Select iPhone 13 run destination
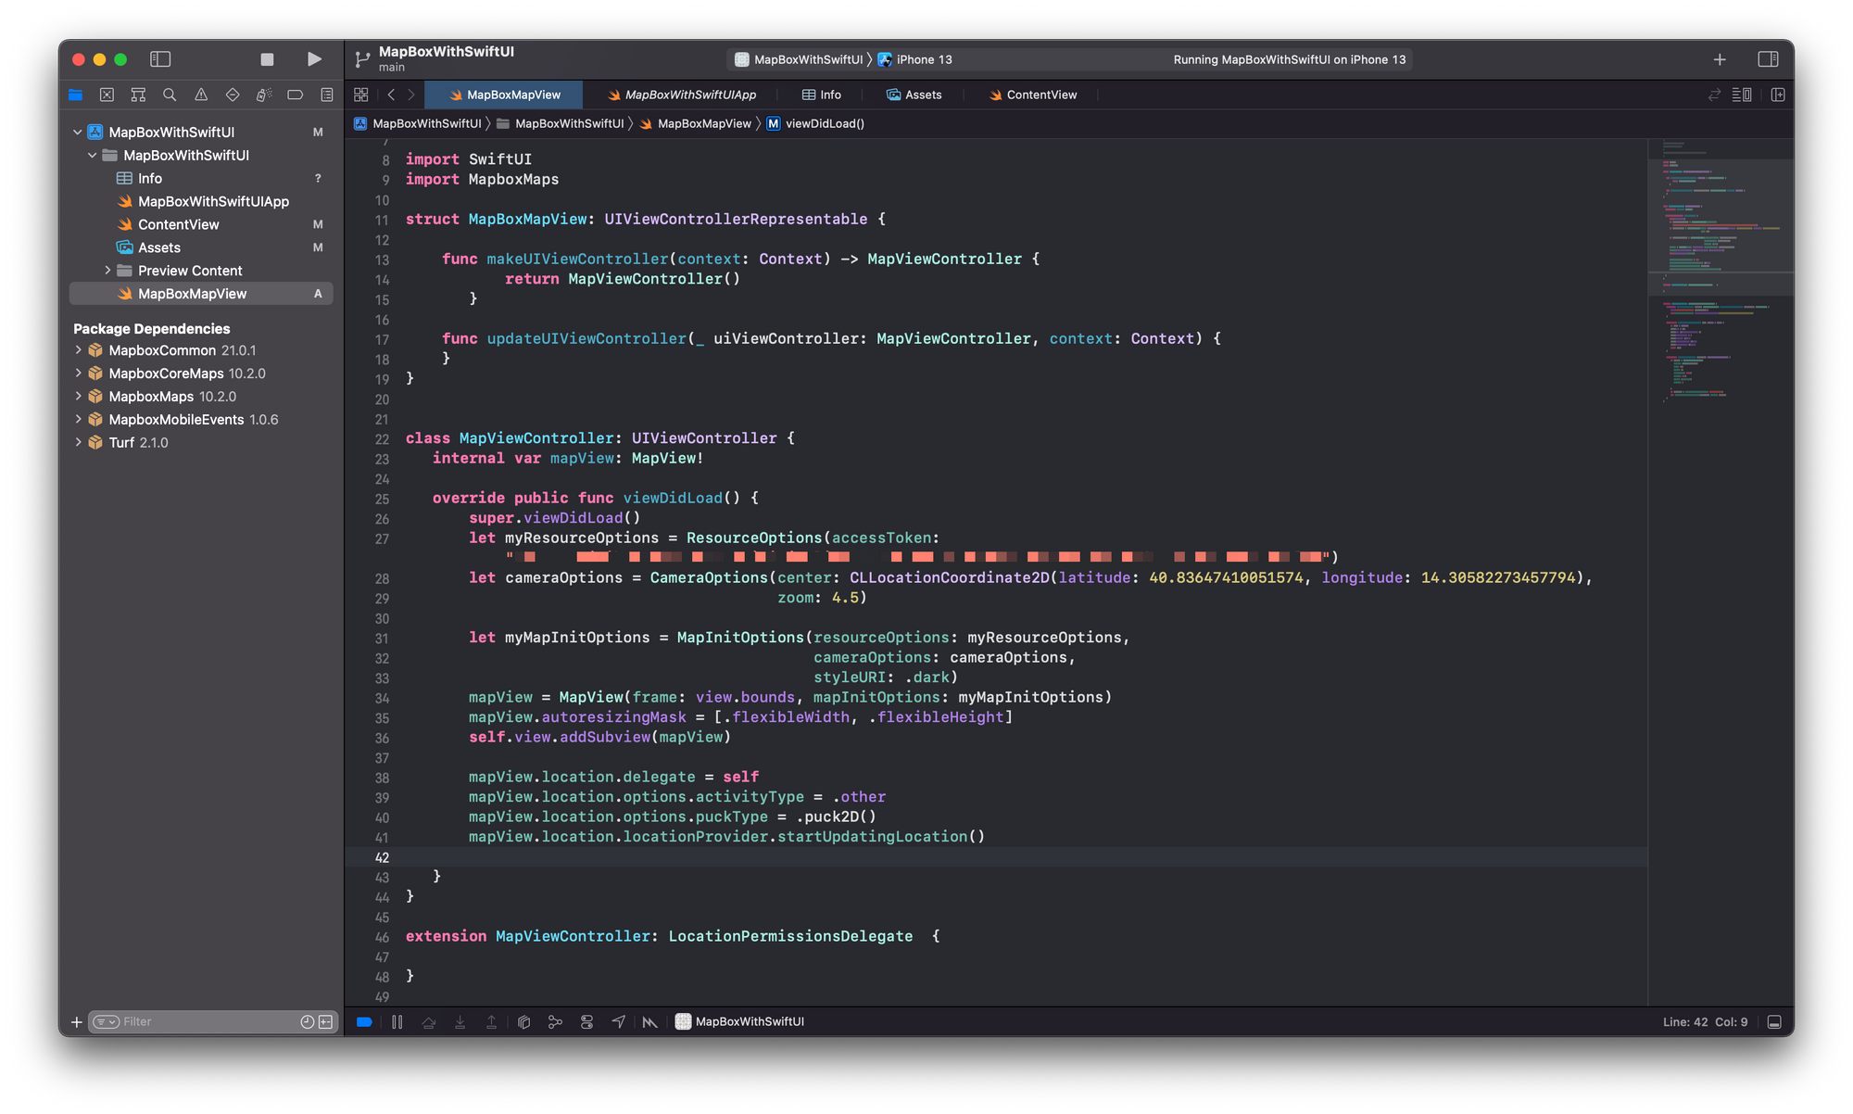1853x1114 pixels. click(915, 59)
